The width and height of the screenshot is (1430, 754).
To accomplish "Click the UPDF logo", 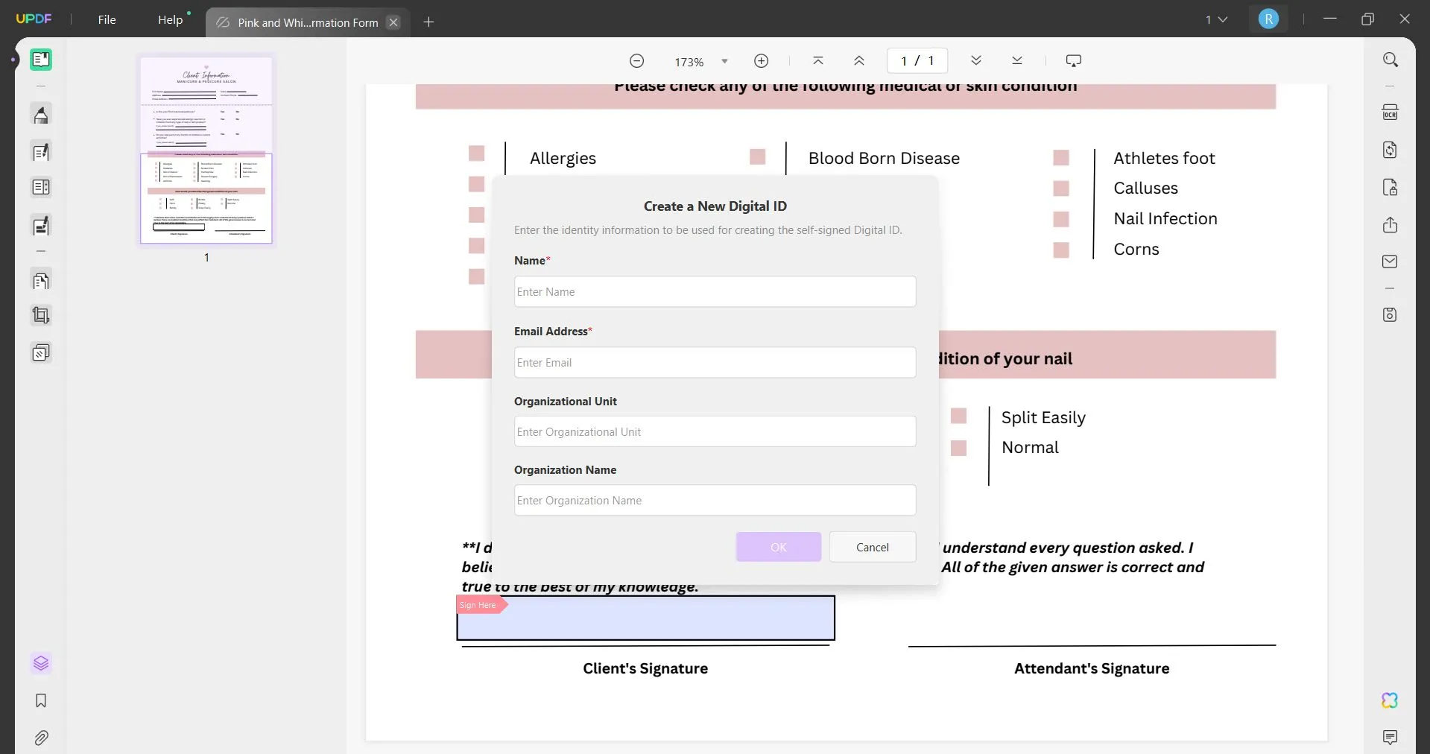I will (x=34, y=19).
